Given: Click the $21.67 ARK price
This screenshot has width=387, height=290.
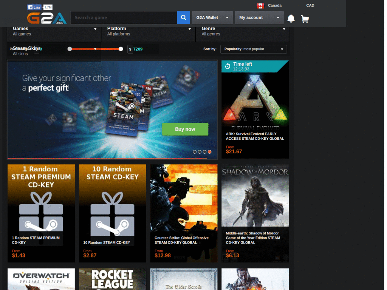Looking at the screenshot, I should coord(234,152).
